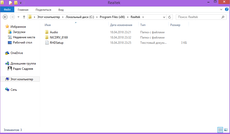This screenshot has height=134, width=230.
Task: Open 'Рабочий стол' in sidebar
Action: pyautogui.click(x=22, y=42)
